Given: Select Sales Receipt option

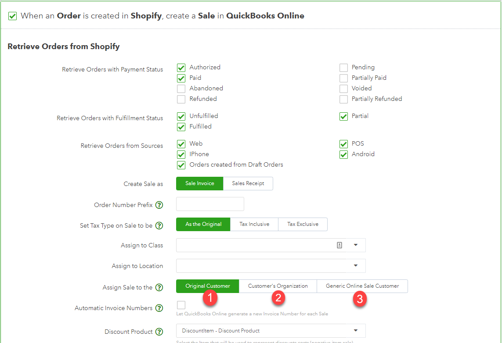Looking at the screenshot, I should (248, 183).
